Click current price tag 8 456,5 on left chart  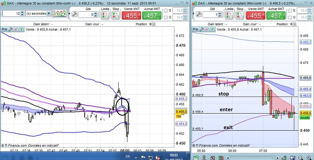pos(181,112)
